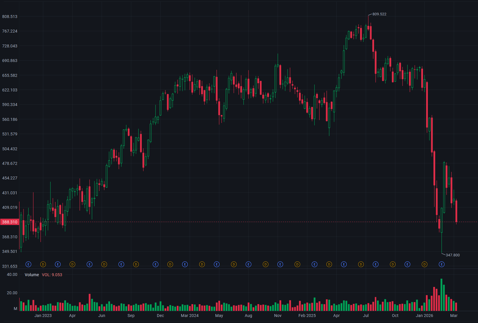Click the earnings badge near Dec 2023
The width and height of the screenshot is (478, 323).
coord(155,264)
